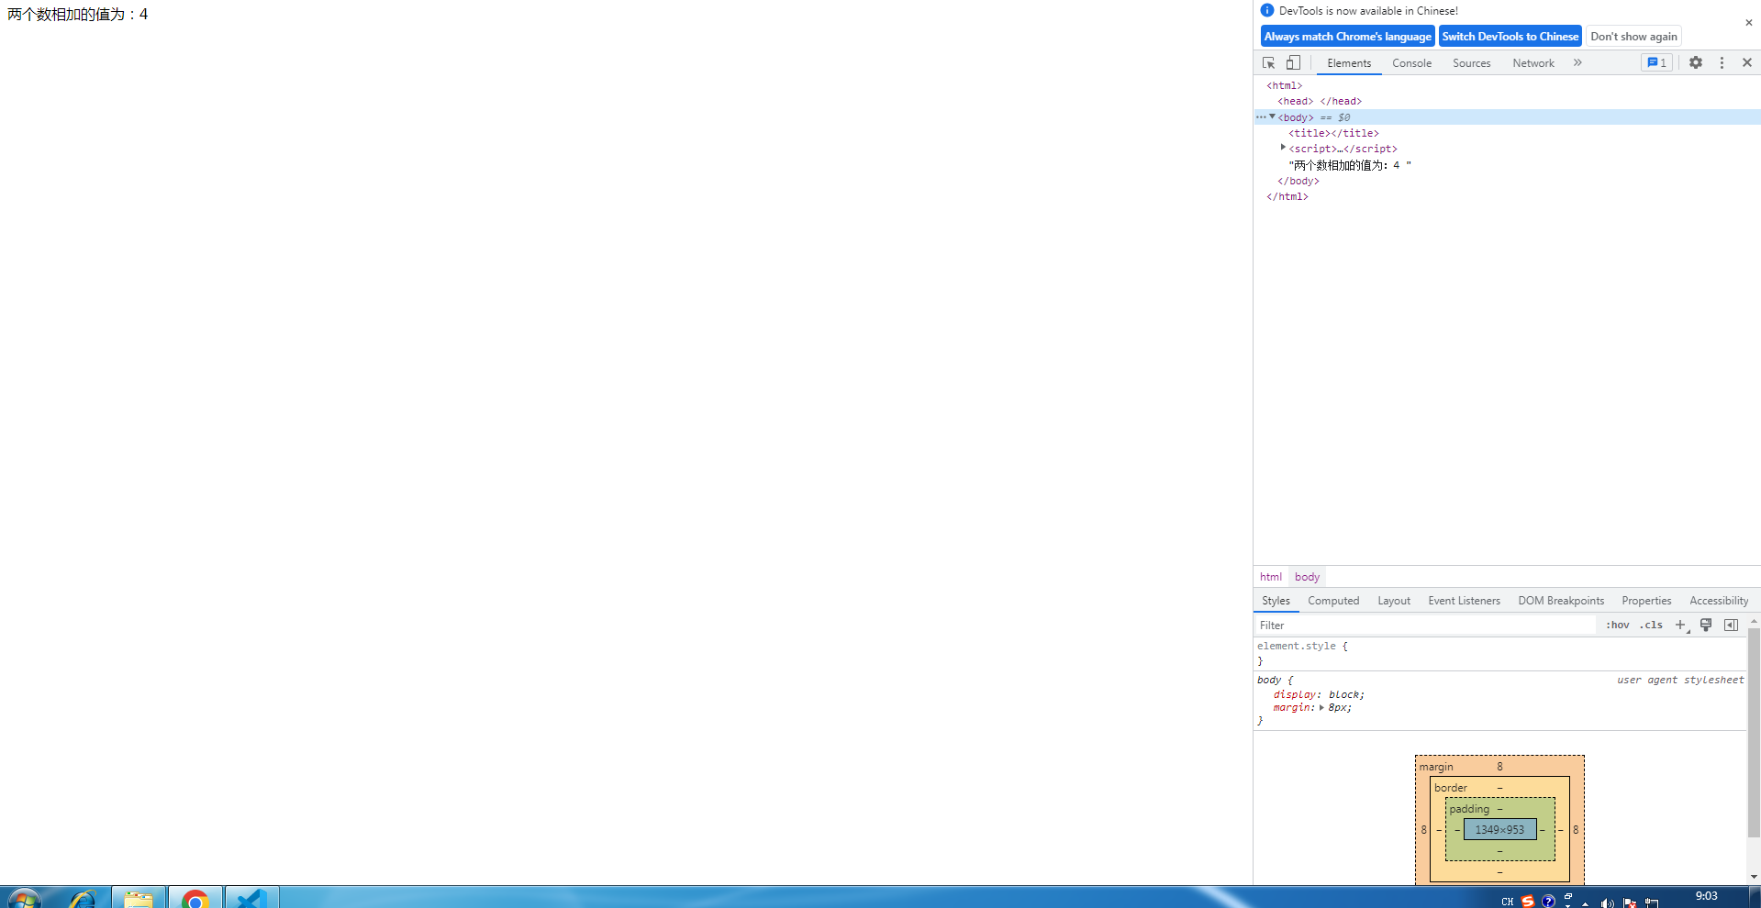Click the border region in box model
Screen dimensions: 1761x908
1499,787
